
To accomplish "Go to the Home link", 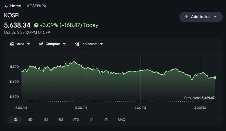I will click(15, 6).
